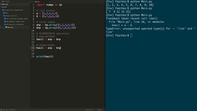Viewport: 197px width, 111px height.
Task: Go to the previous tab with the left arrow
Action: tap(31, 2)
